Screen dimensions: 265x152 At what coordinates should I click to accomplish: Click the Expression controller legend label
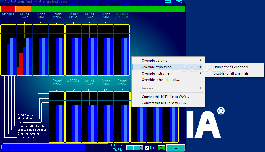click(x=32, y=130)
